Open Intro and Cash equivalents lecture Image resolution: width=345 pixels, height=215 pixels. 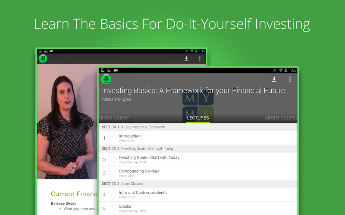198,195
